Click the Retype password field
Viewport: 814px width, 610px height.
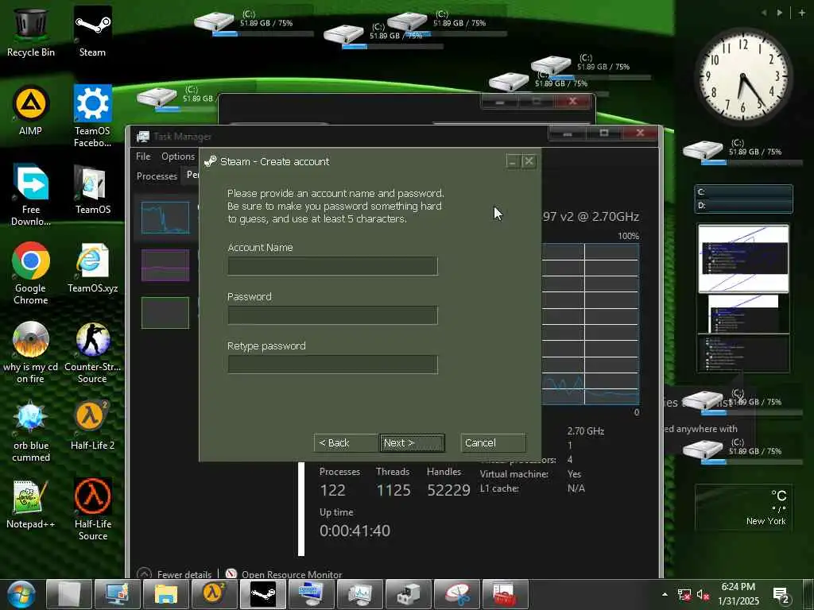pos(333,365)
